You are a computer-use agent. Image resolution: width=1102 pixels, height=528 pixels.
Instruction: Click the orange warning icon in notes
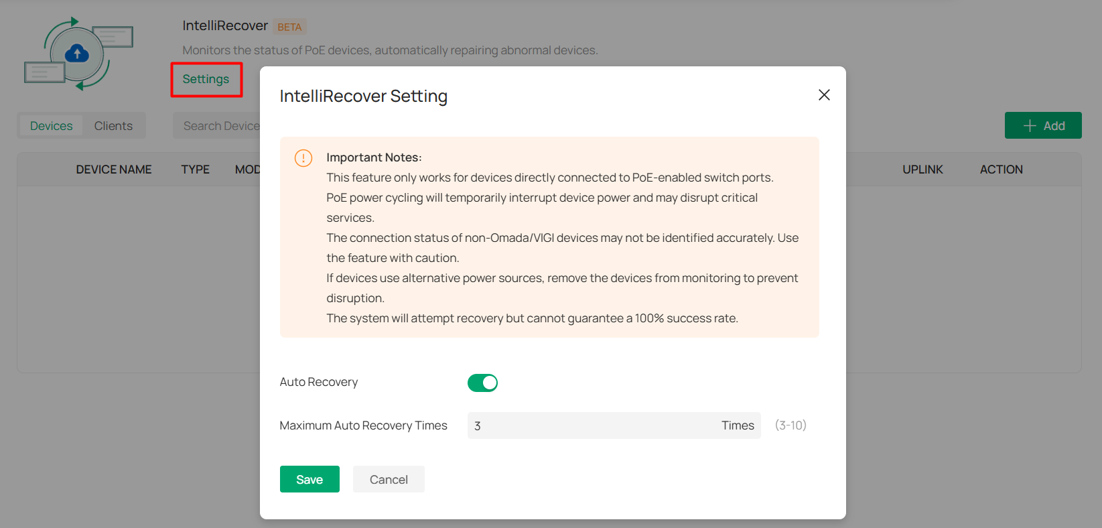click(x=303, y=158)
